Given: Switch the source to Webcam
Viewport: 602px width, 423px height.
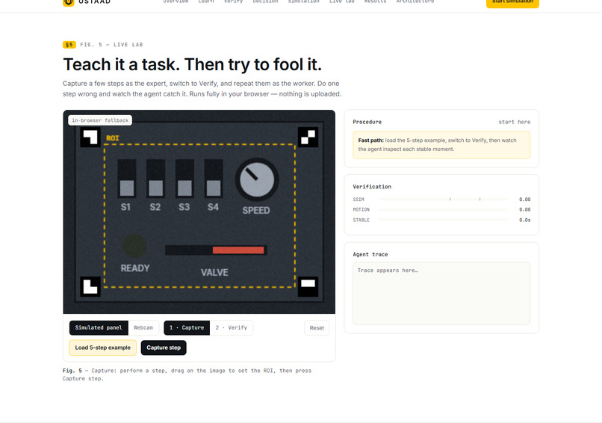Looking at the screenshot, I should [143, 328].
